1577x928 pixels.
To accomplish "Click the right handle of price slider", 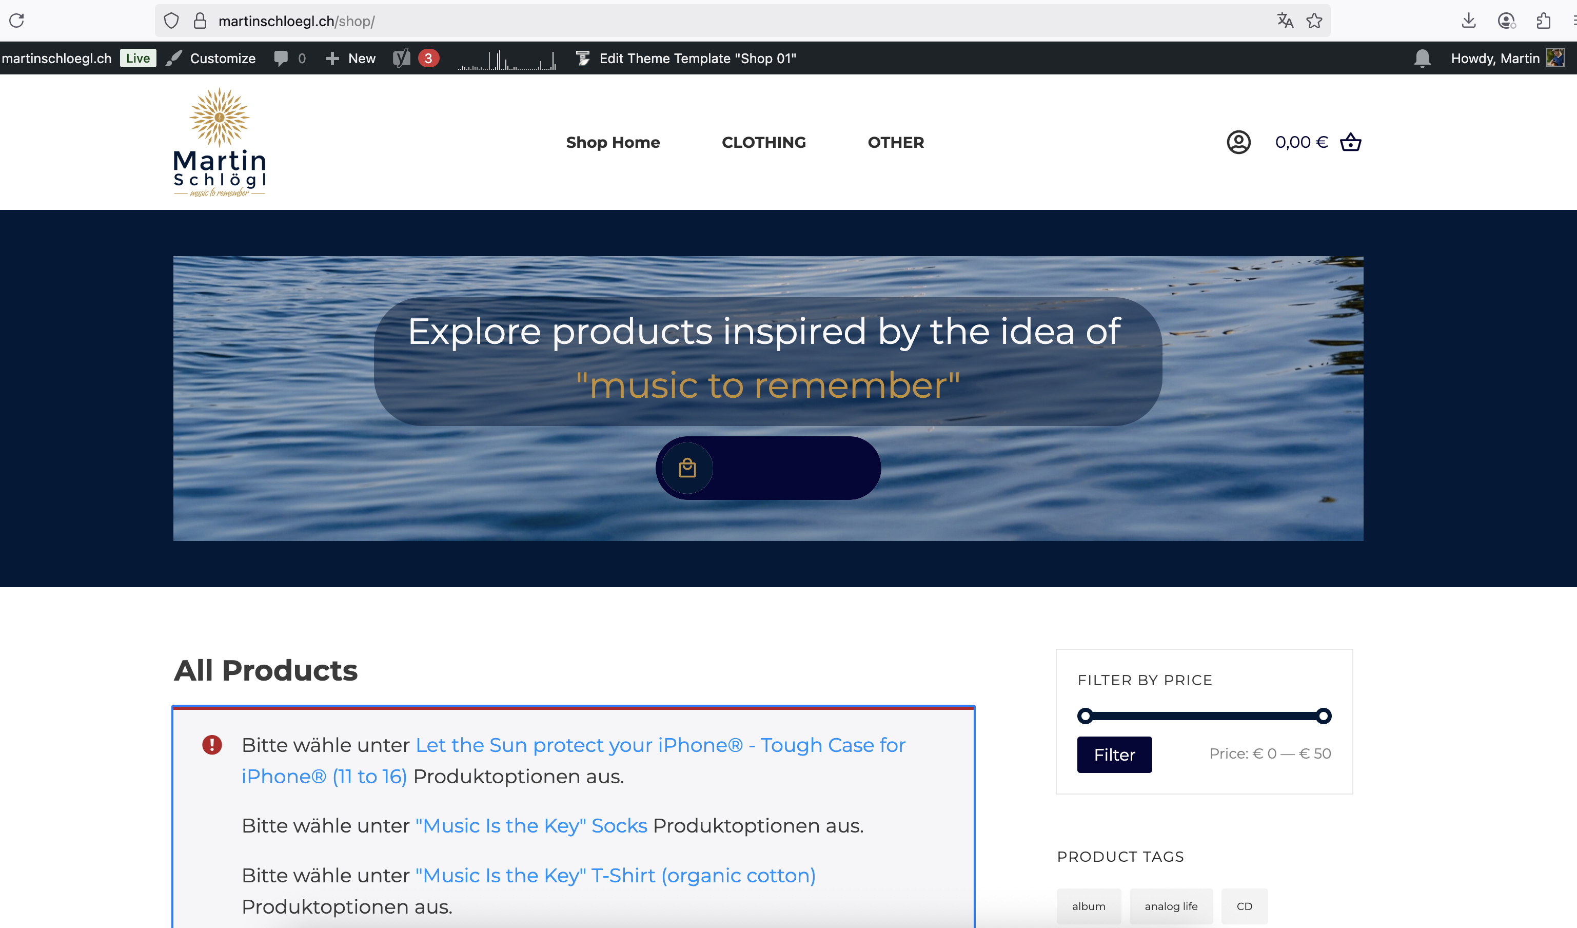I will (1323, 716).
